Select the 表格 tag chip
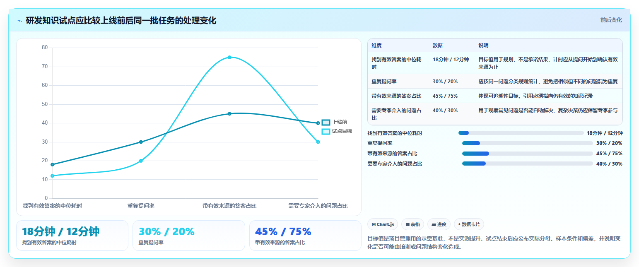 tap(412, 224)
